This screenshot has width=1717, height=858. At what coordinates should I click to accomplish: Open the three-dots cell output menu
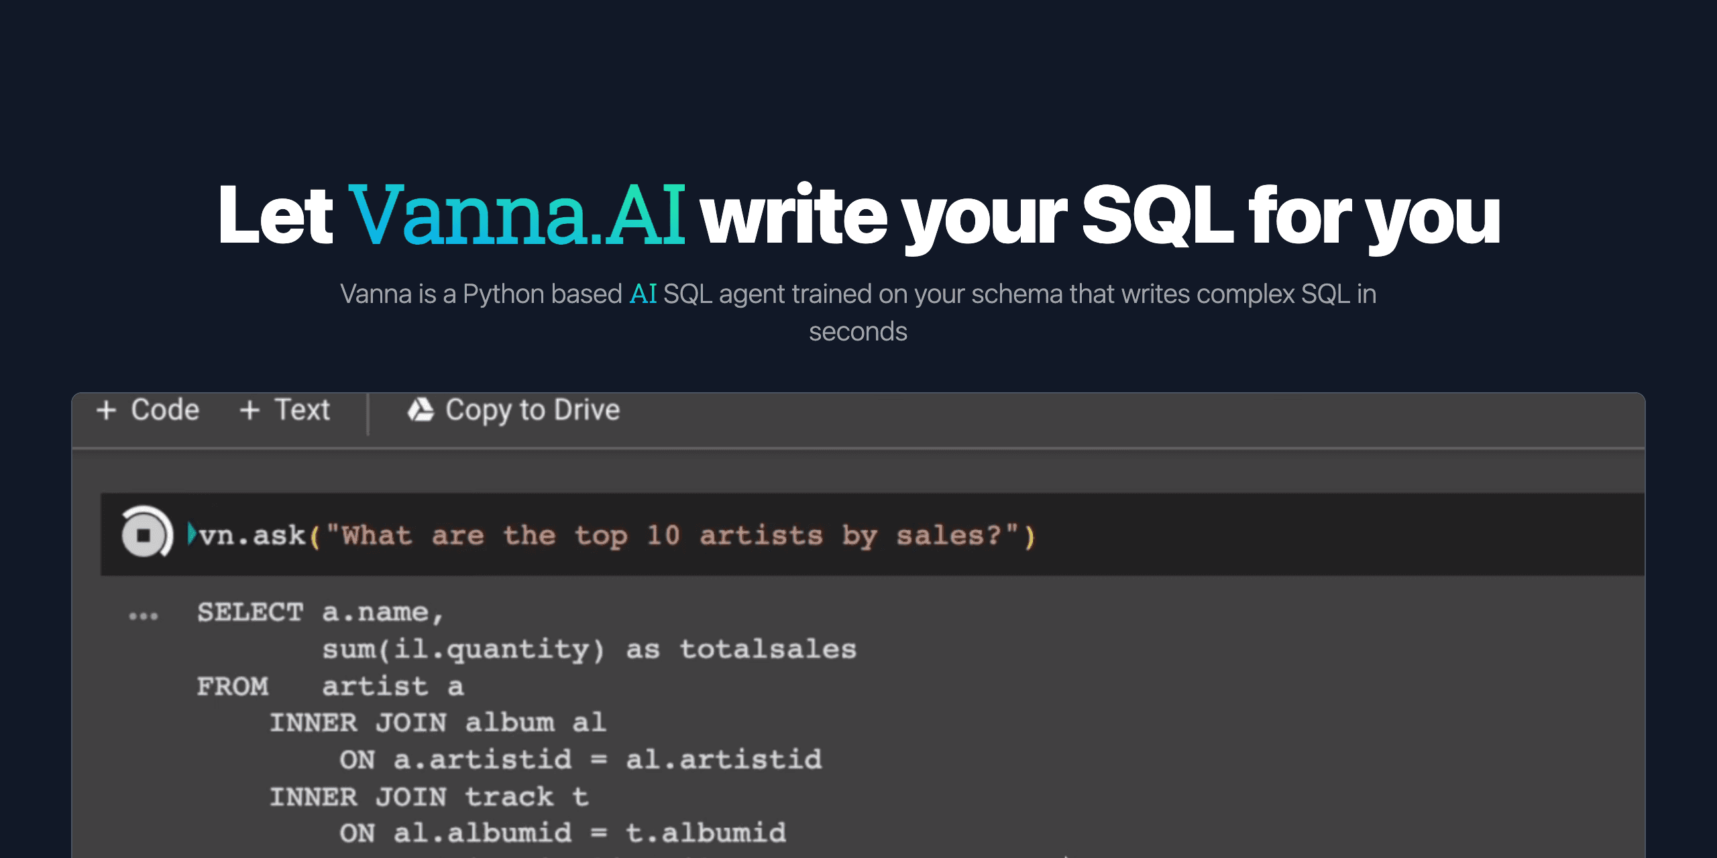(143, 615)
